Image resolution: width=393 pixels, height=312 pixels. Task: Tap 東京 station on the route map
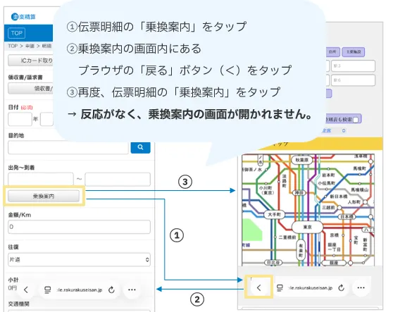307,227
